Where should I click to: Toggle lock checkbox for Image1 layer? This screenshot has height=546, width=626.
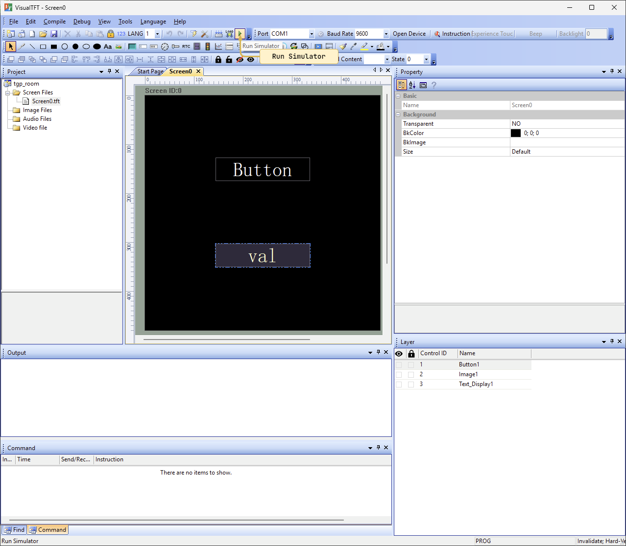pos(411,375)
